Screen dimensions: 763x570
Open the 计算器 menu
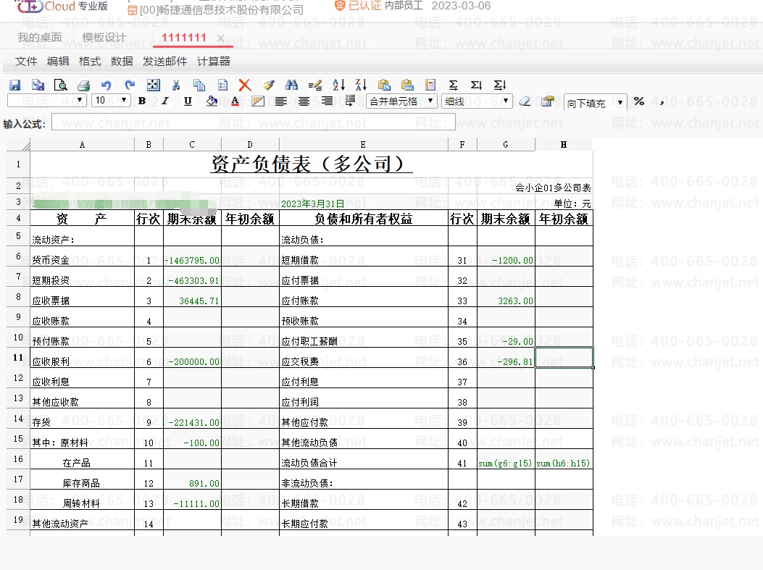click(x=213, y=62)
